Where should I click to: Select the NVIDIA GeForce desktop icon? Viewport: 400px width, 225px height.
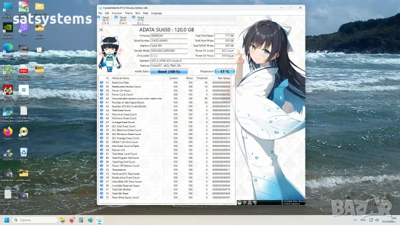pos(8,31)
